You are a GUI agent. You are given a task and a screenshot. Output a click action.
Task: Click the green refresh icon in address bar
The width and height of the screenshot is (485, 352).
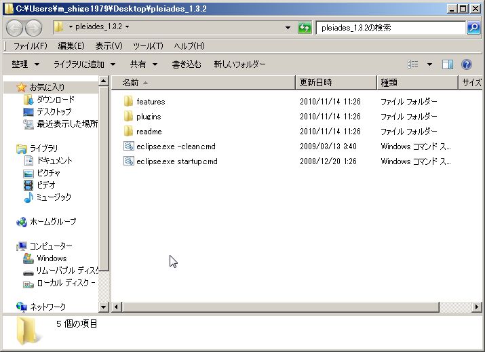coord(305,28)
